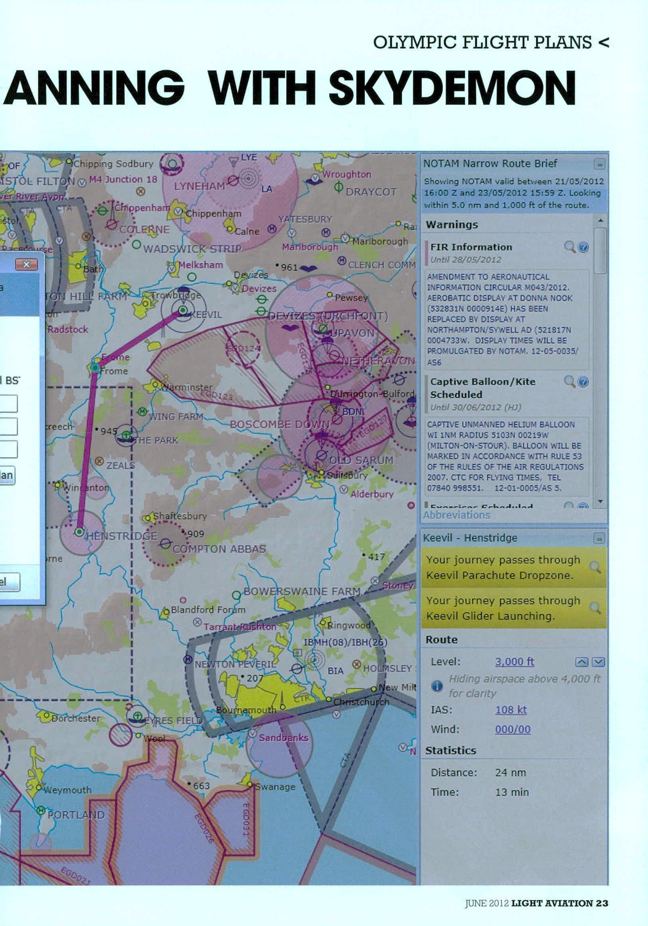
Task: Select the Henstridge waypoint marker
Action: tap(79, 532)
